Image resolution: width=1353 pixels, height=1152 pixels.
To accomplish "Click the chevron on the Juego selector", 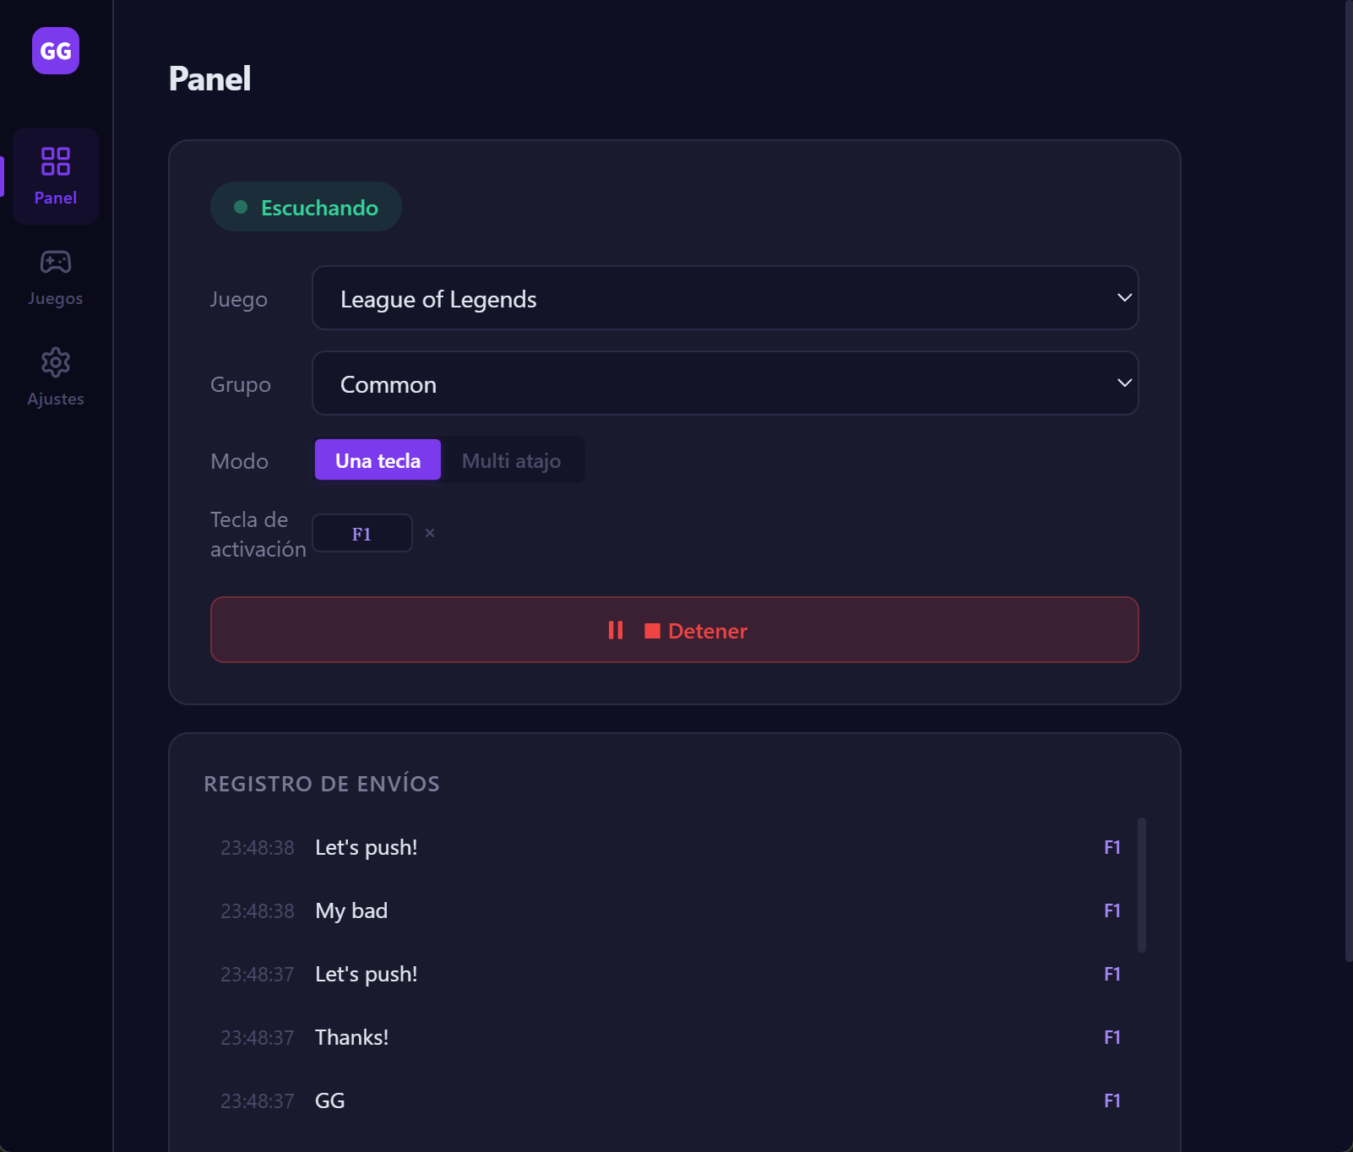I will tap(1124, 297).
